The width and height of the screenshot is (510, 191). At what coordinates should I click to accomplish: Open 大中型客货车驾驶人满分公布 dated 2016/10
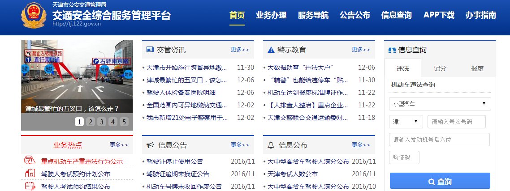click(x=308, y=187)
